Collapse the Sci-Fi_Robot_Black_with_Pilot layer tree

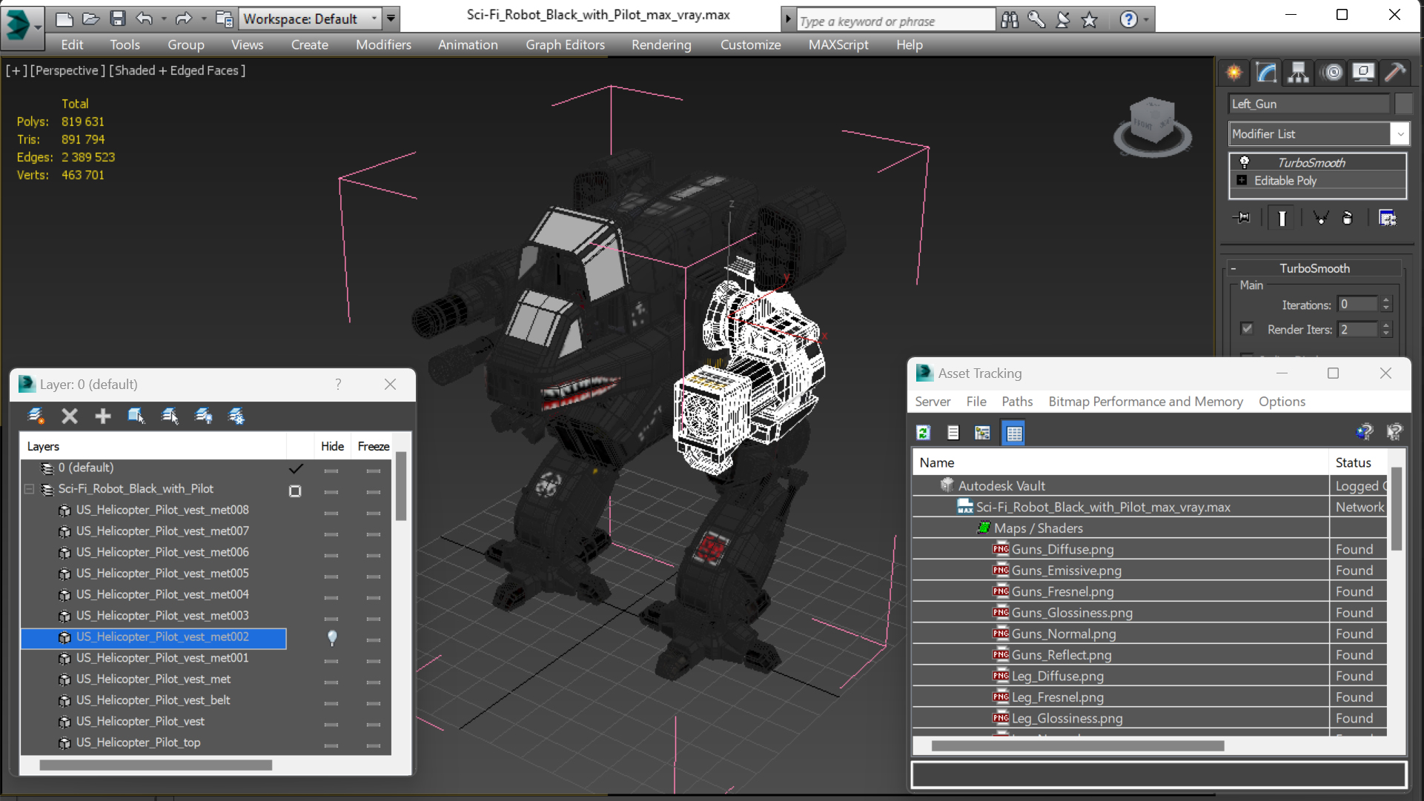click(29, 489)
